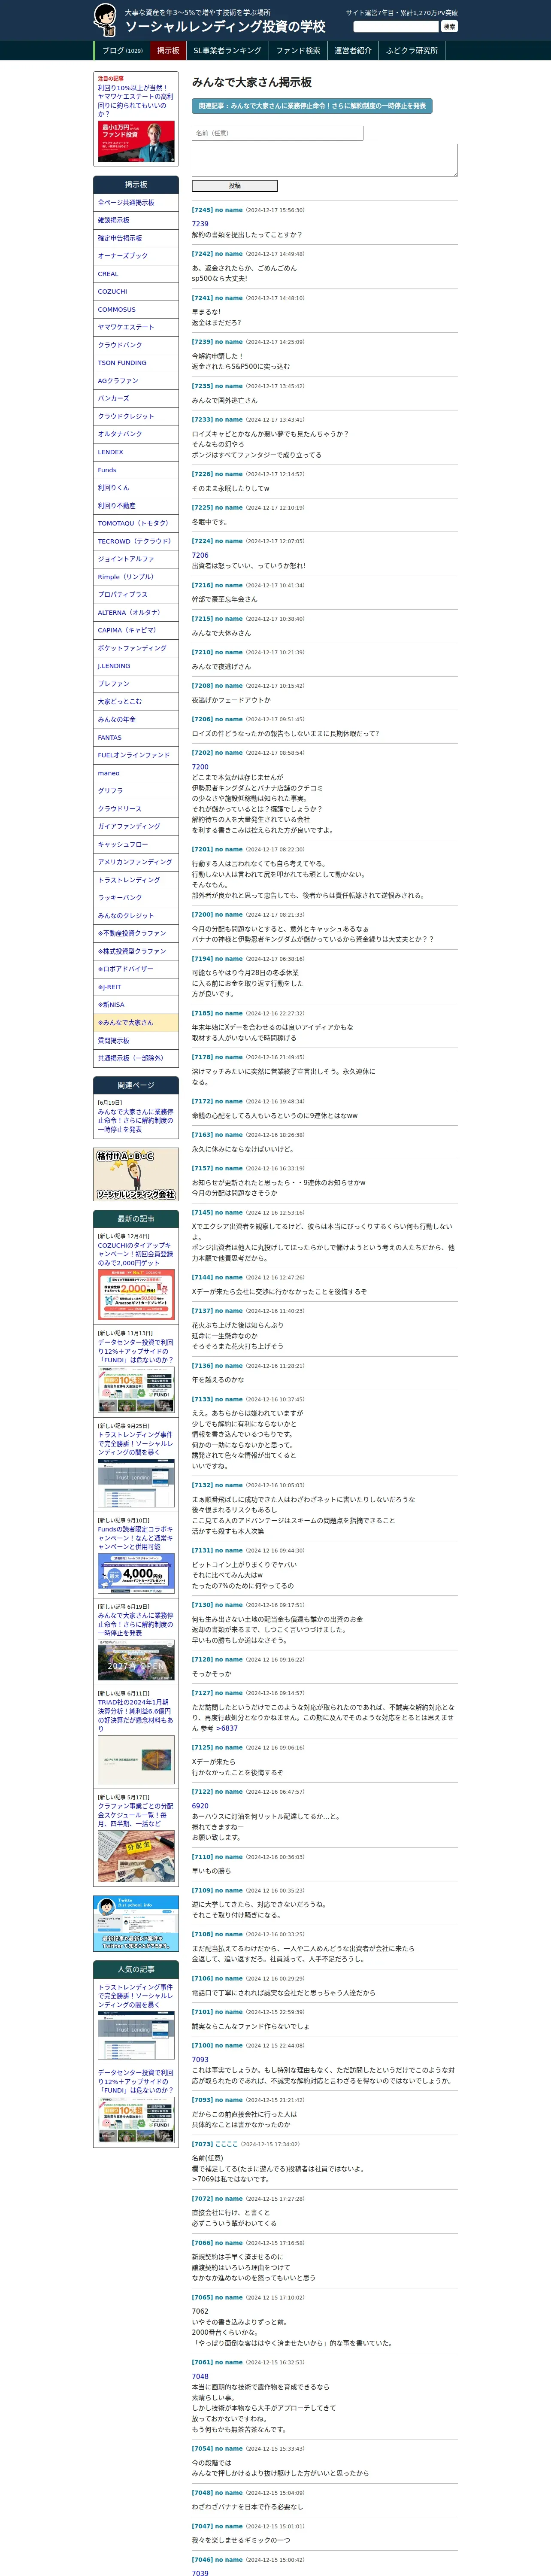551x2576 pixels.
Task: Open TSON FUNDING board link
Action: 136,363
